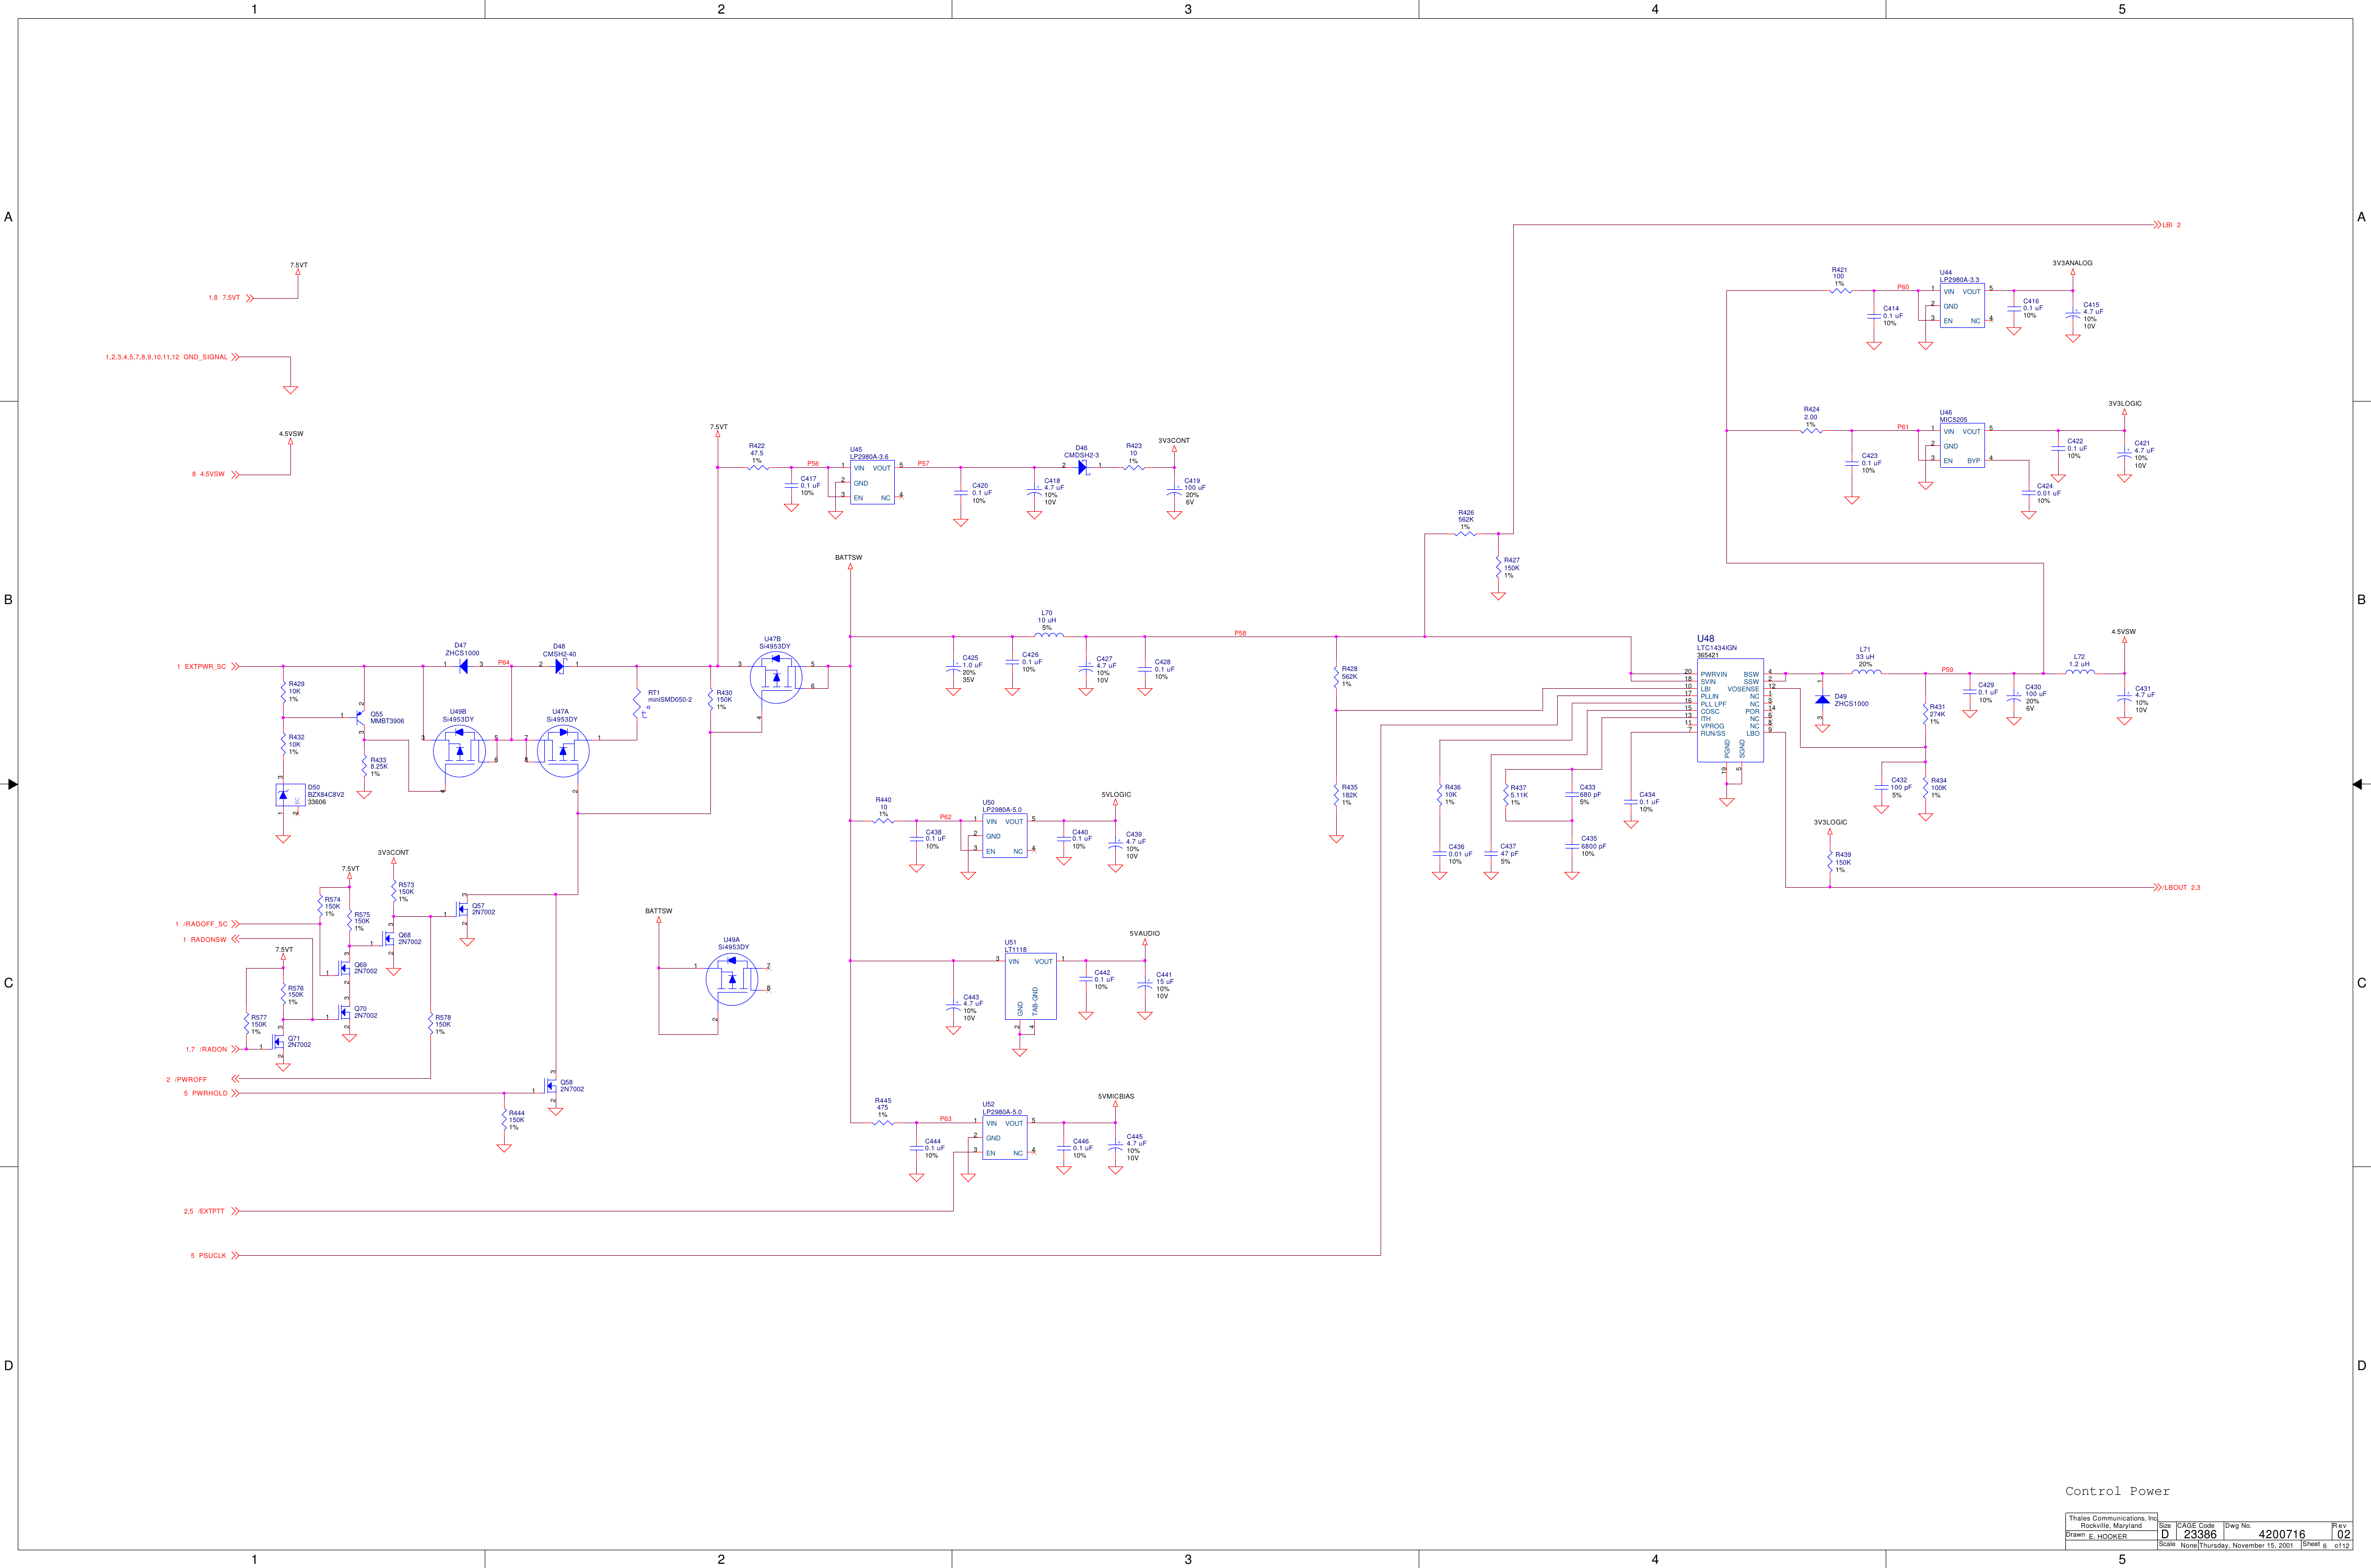Select the D49 ZHCS1000 diode symbol

[1822, 699]
